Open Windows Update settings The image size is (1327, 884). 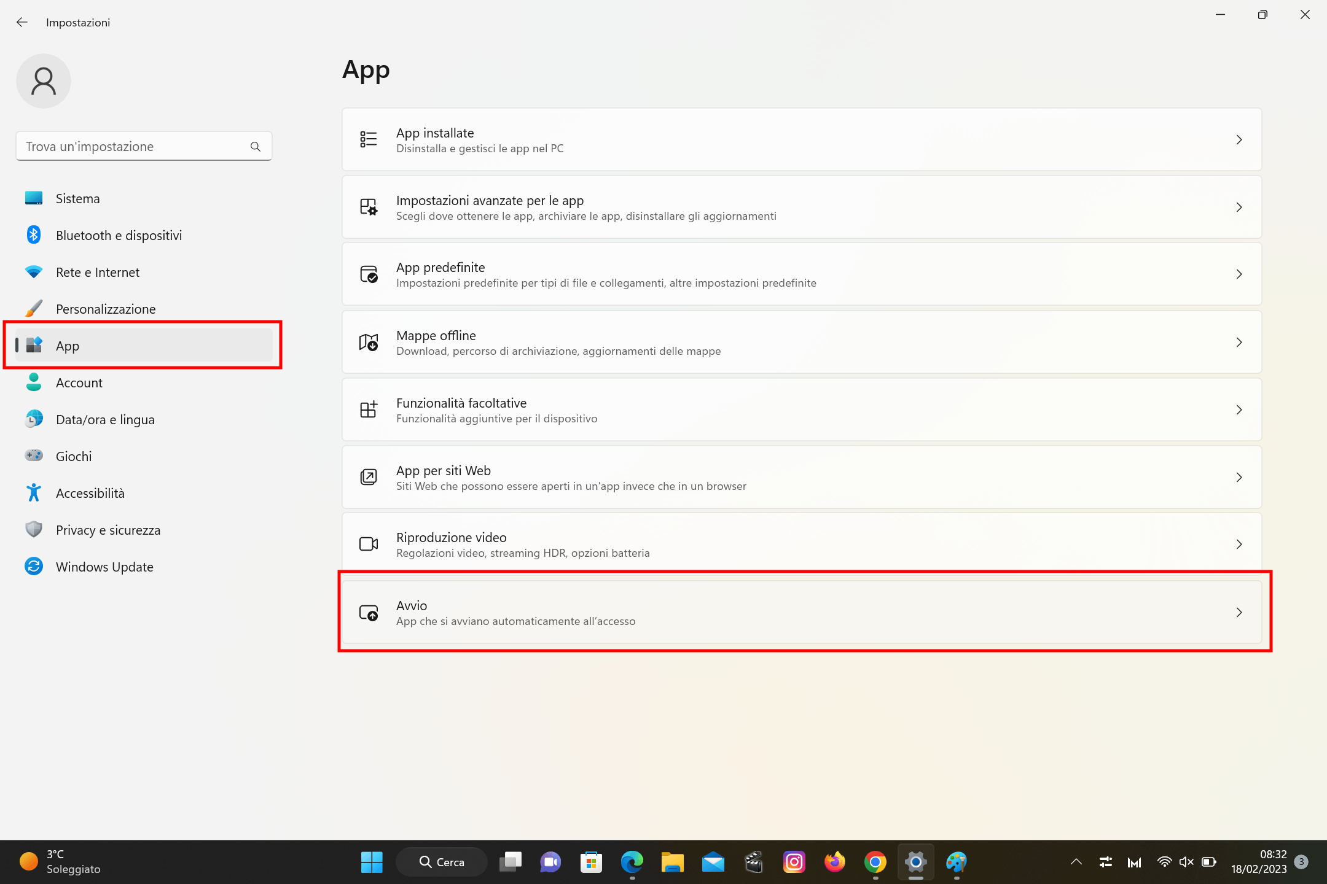[x=104, y=567]
